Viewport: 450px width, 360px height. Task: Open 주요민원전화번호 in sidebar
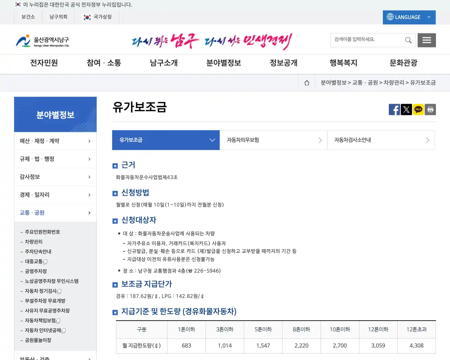[43, 232]
